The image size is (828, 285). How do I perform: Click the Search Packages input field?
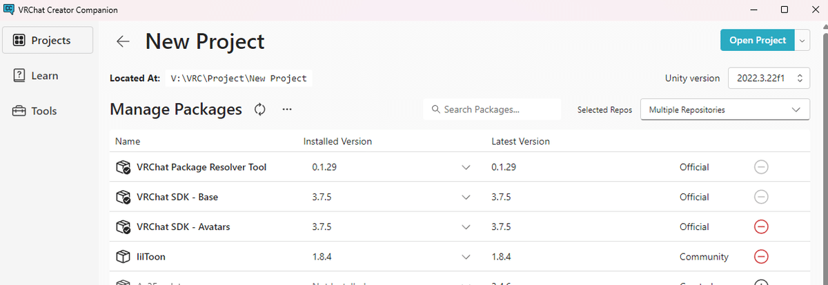point(493,109)
